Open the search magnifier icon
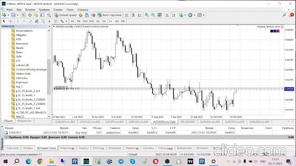Viewport: 296px width, 166px height. [x=284, y=15]
